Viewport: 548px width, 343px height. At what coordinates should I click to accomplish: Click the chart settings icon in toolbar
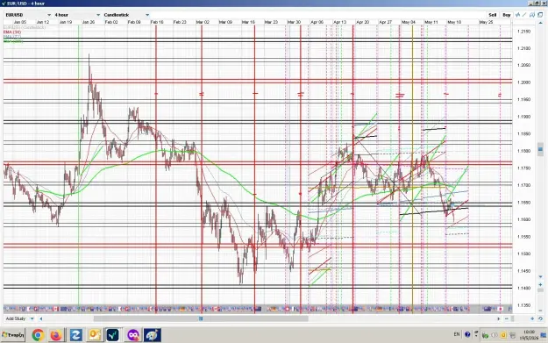pos(532,15)
